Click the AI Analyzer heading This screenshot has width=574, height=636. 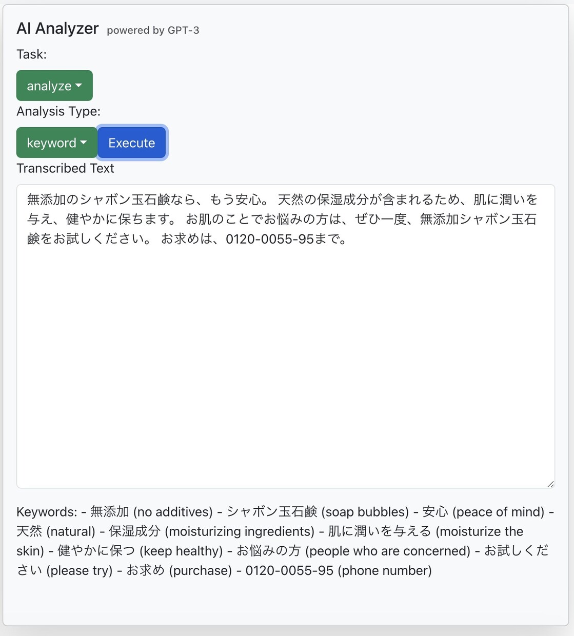(57, 28)
